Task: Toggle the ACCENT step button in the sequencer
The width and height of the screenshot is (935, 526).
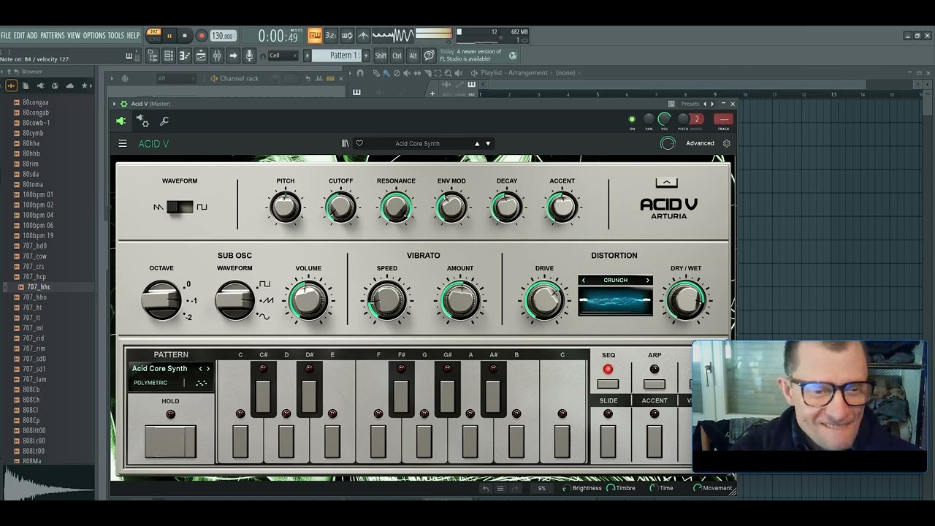Action: (654, 441)
